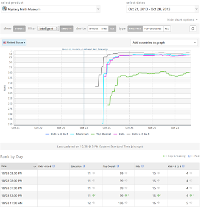The image size is (200, 207).
Task: Toggle the Top Overall green legend entry
Action: (x=101, y=134)
